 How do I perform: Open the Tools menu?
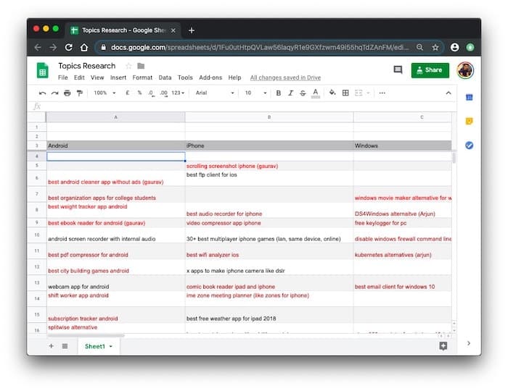coord(185,77)
